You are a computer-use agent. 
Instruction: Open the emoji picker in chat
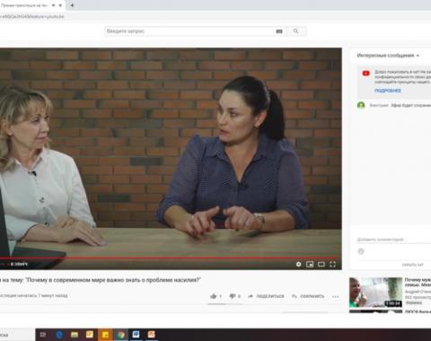(x=361, y=251)
